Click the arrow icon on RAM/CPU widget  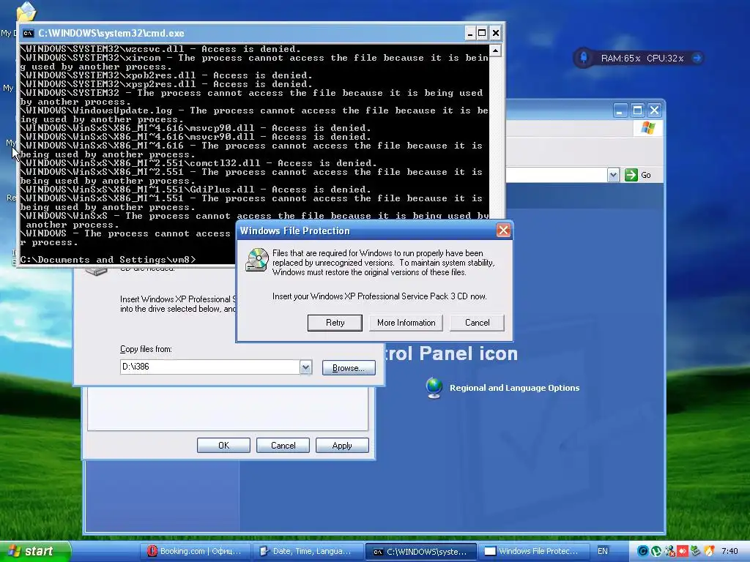point(697,58)
